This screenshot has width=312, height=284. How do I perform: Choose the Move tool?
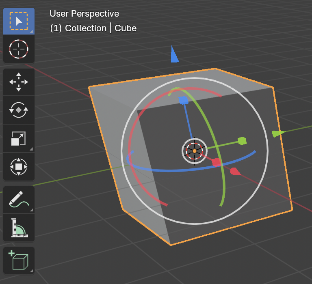pos(19,82)
